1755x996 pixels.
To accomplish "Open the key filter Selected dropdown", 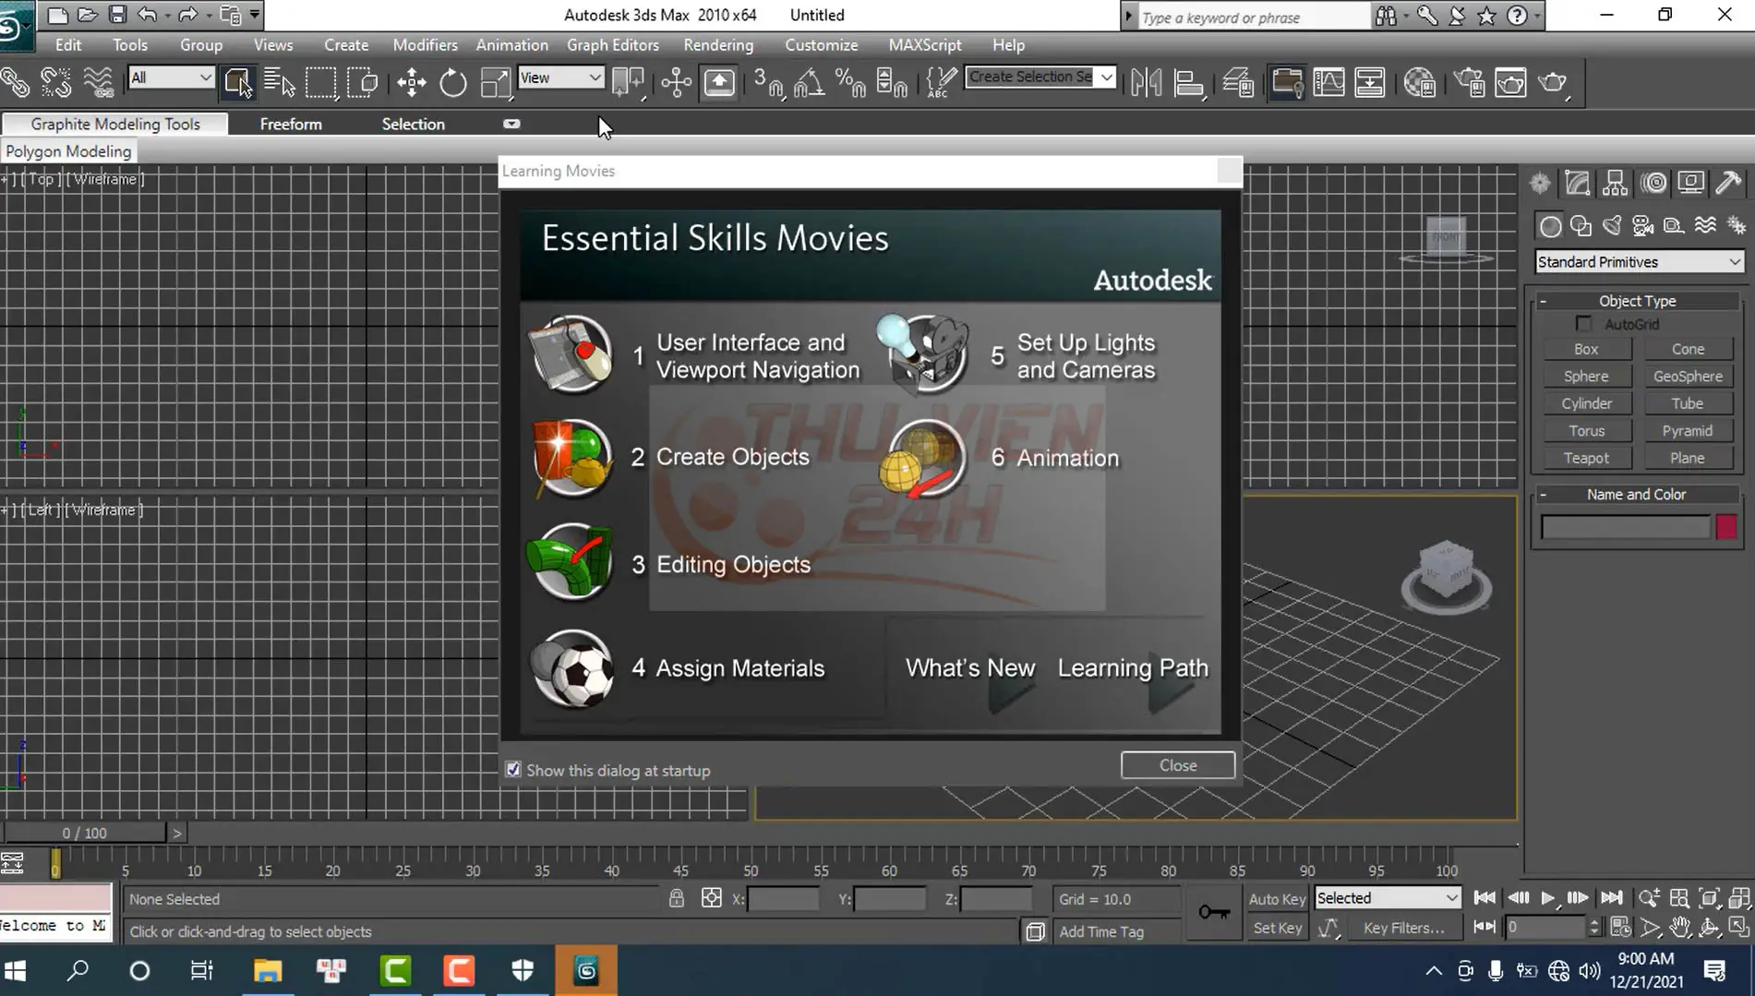I will 1388,898.
